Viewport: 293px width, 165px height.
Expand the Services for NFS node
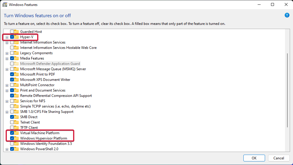7,102
